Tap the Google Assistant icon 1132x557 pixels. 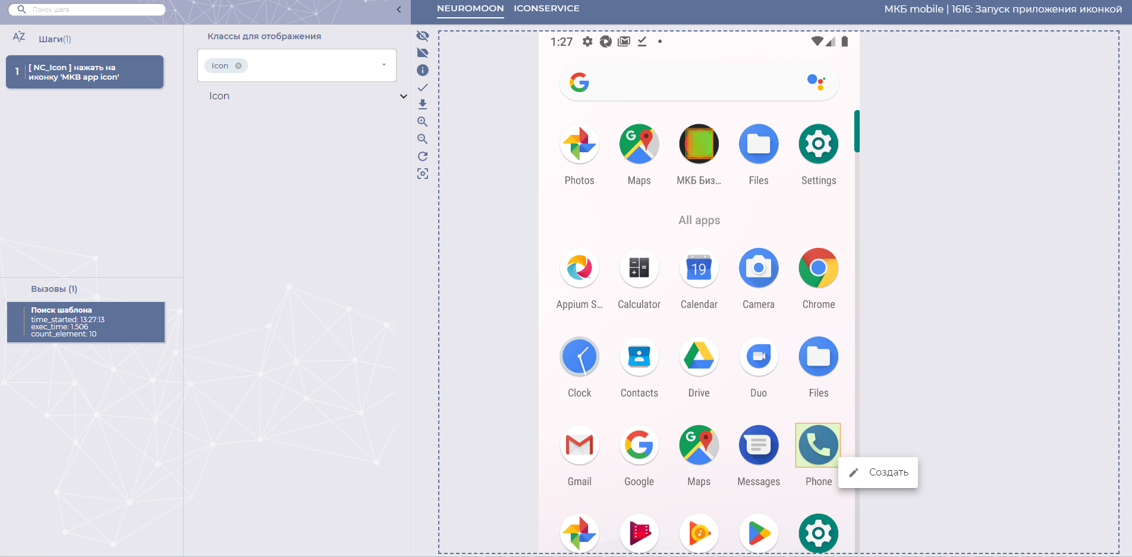coord(817,82)
